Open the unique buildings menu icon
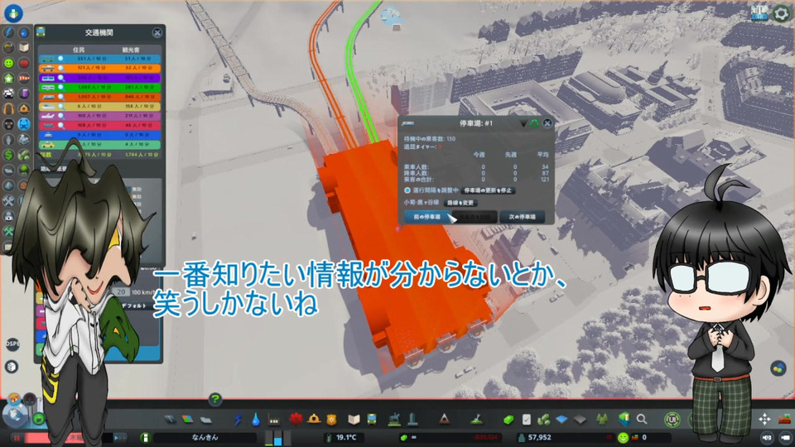 (412, 419)
